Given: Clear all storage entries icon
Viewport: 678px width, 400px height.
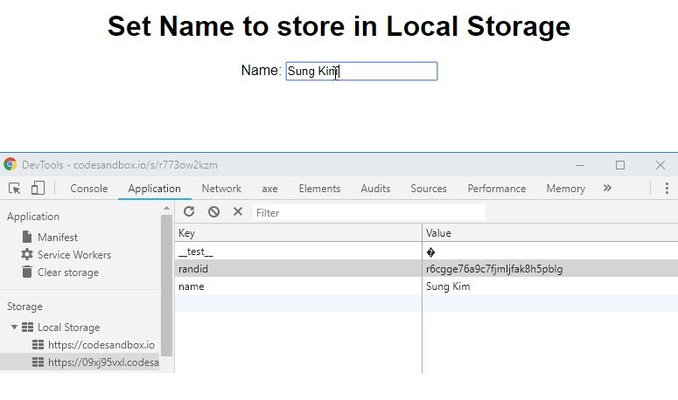Looking at the screenshot, I should [x=213, y=211].
